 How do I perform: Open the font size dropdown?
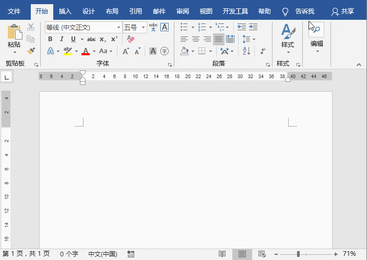(144, 27)
